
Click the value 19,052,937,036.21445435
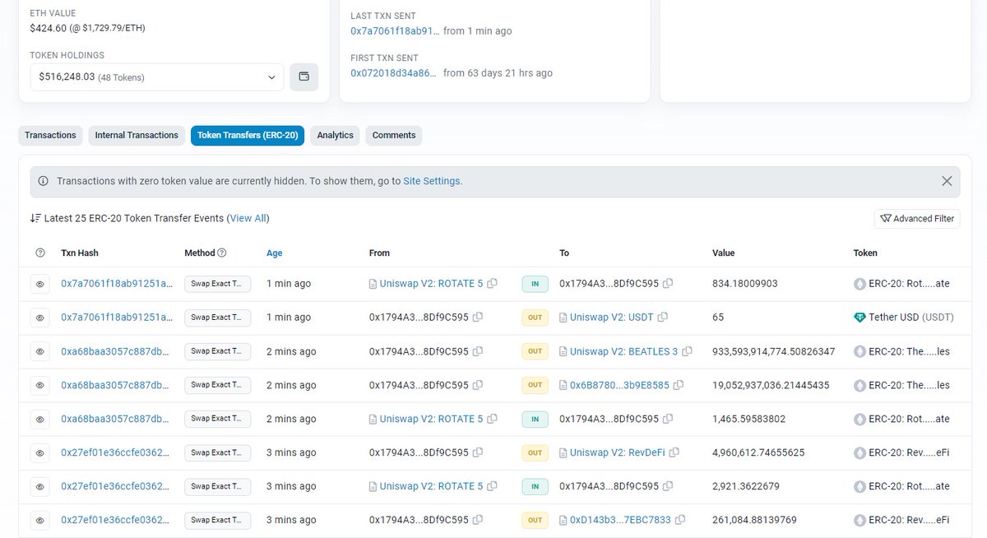pos(771,385)
